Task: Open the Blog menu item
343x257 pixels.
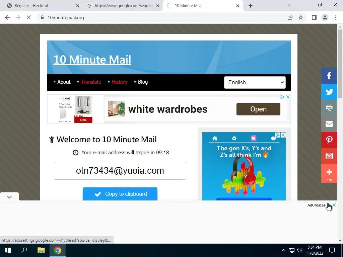Action: 143,82
